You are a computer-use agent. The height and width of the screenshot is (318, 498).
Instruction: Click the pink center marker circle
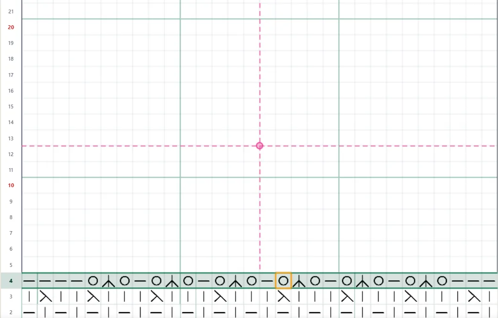260,146
